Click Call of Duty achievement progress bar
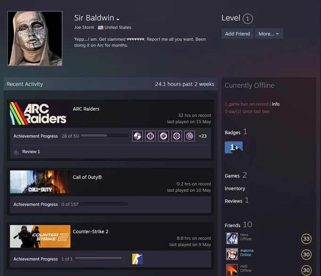The image size is (321, 276). (x=104, y=204)
